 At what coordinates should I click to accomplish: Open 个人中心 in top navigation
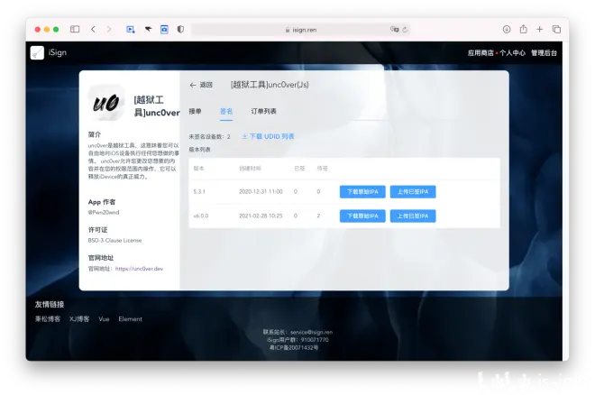tap(512, 53)
